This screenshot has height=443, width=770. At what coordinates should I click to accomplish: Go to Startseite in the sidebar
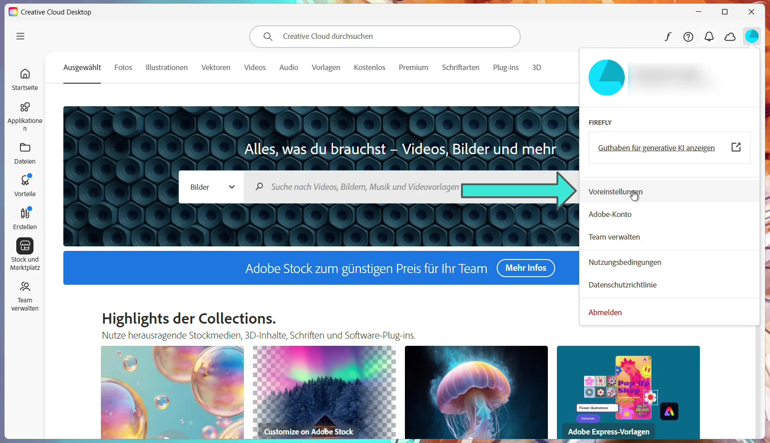25,79
